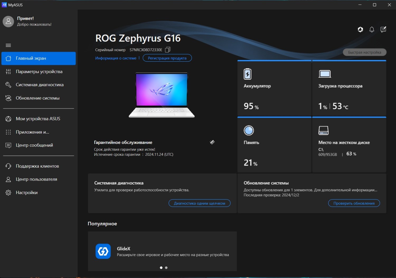
Task: Click the Последняя проверка: 2024/12/2 text
Action: [x=271, y=195]
